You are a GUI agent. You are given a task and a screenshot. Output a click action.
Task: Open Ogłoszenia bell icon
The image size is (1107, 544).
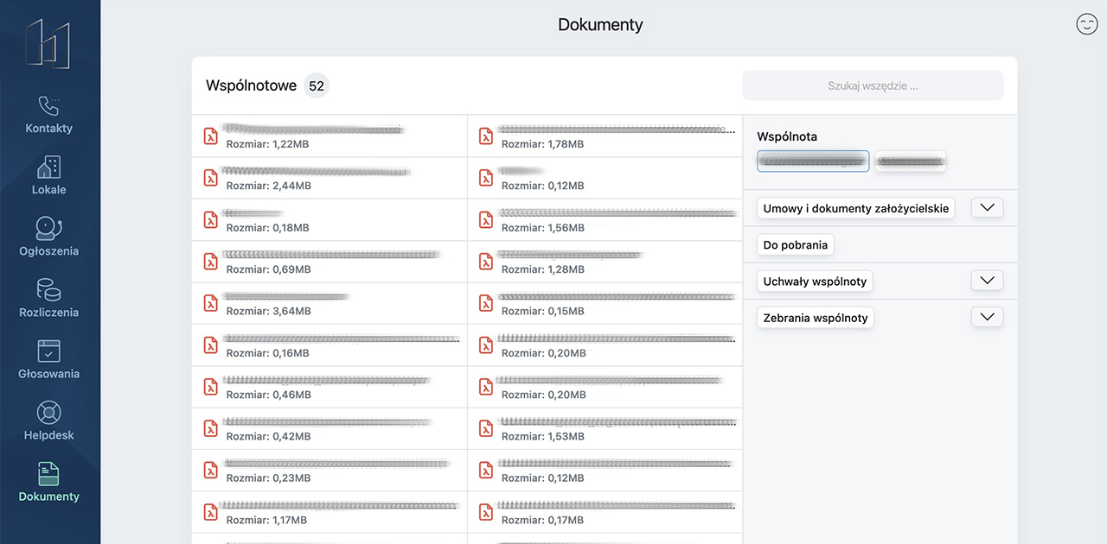49,229
